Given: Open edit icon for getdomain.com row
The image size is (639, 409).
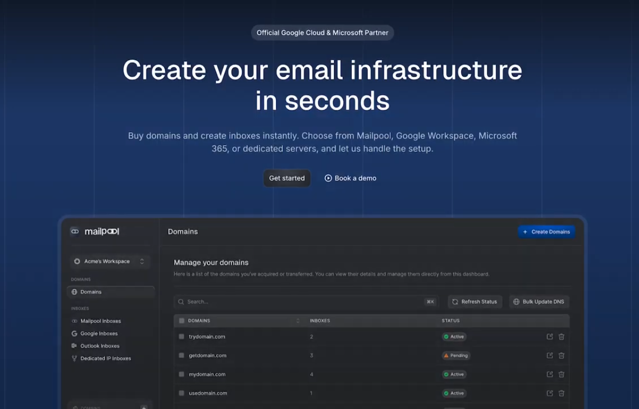Looking at the screenshot, I should (549, 355).
